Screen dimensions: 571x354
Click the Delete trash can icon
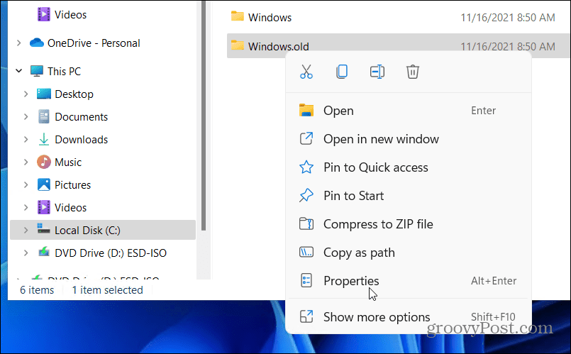click(x=413, y=72)
